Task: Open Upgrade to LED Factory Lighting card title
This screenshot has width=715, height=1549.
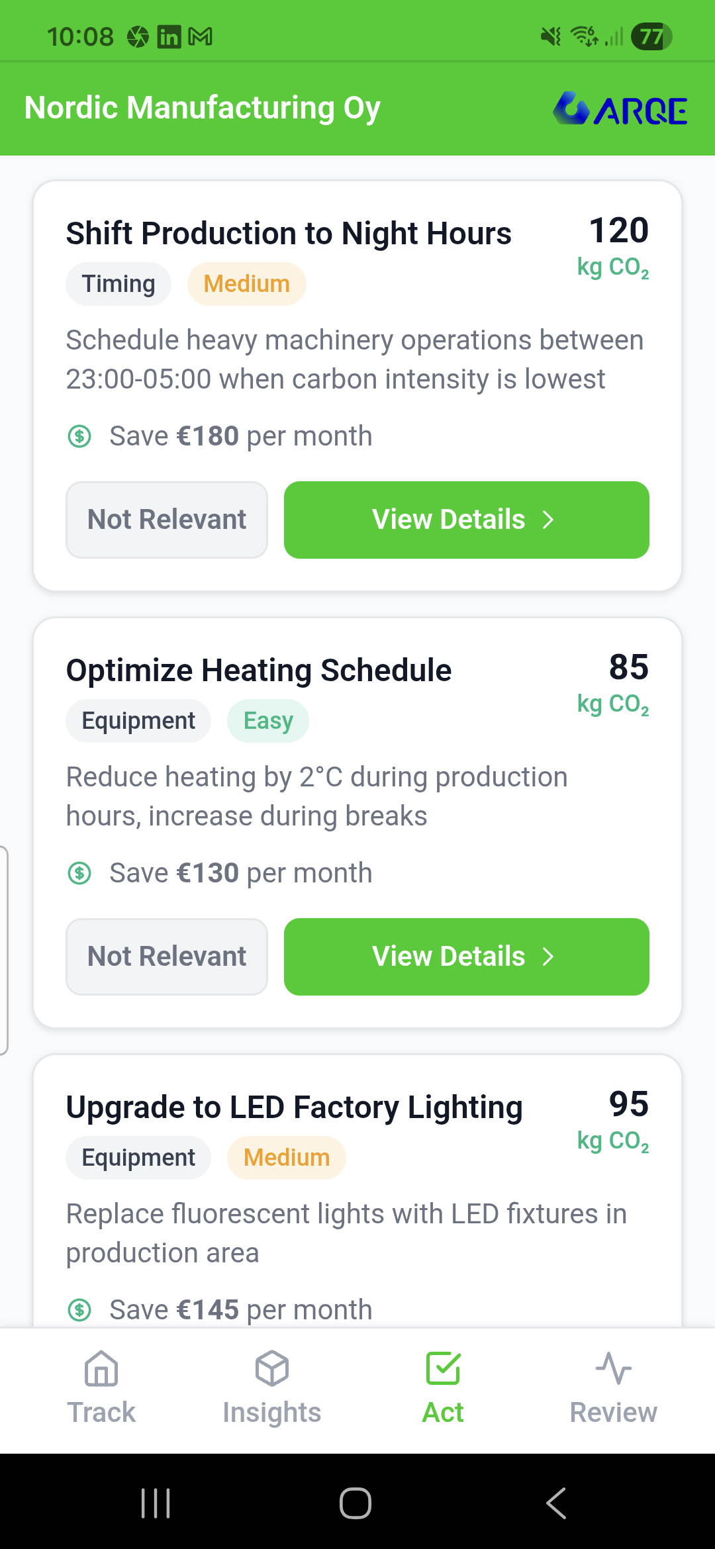Action: [x=295, y=1107]
